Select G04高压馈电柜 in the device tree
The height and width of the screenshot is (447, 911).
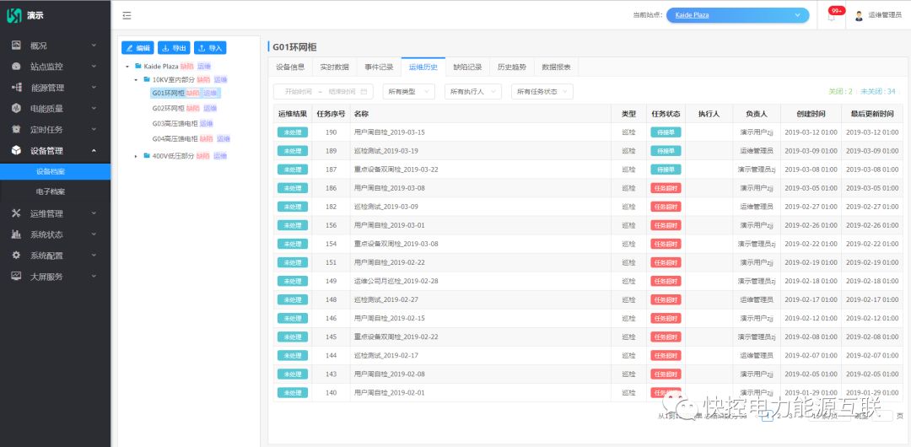[x=175, y=139]
